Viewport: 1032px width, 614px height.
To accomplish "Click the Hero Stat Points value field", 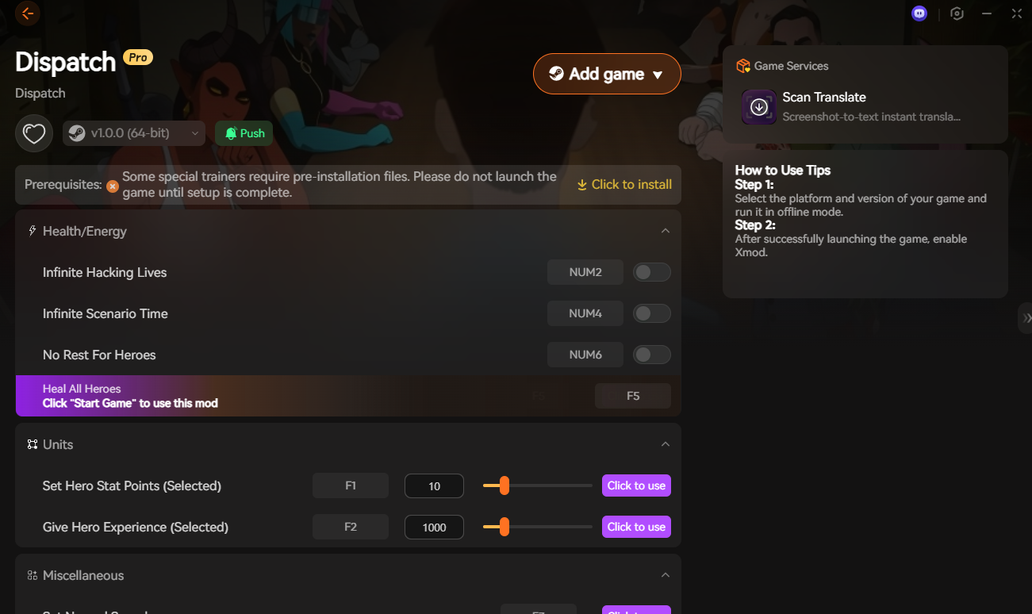I will 434,485.
